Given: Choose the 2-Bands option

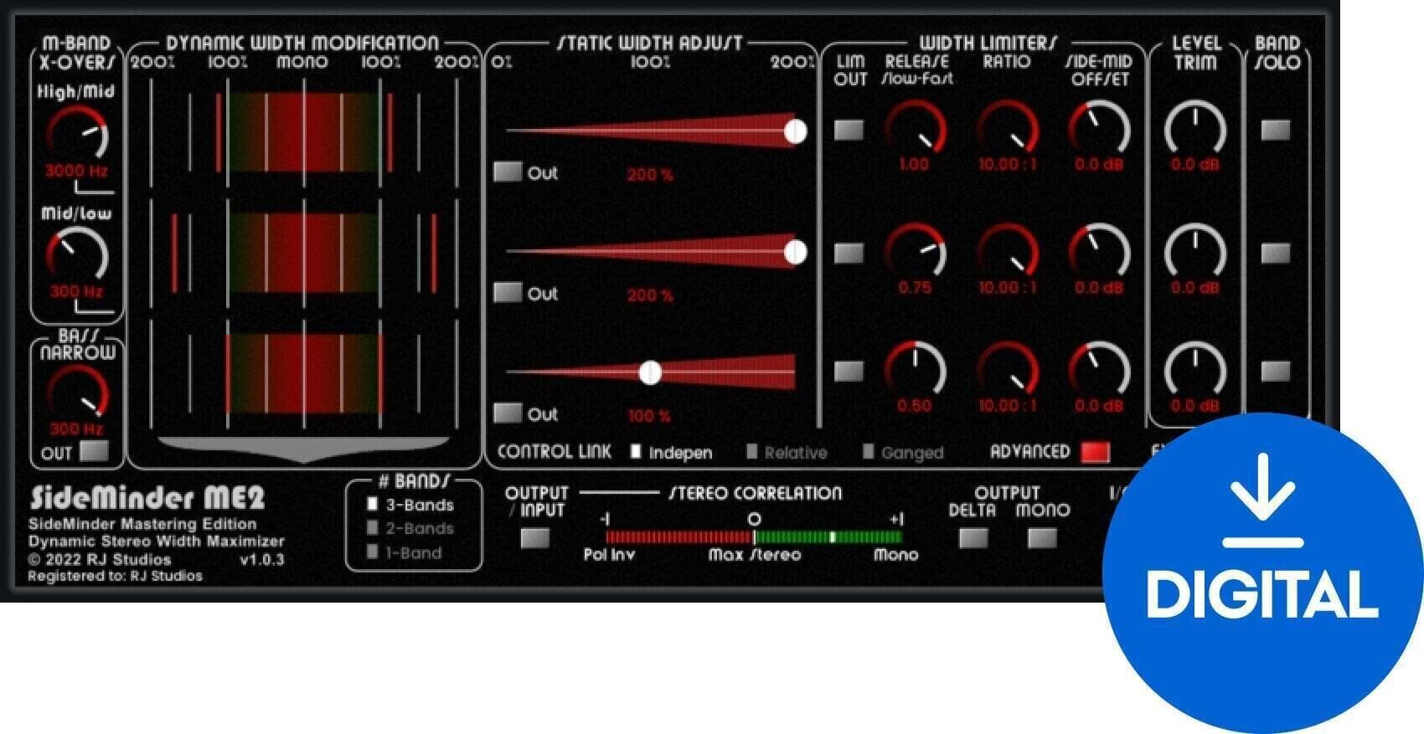Looking at the screenshot, I should point(410,528).
